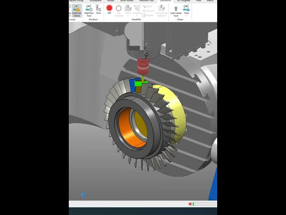Select the red tool holder in viewport
Screen dimensions: 286x215
143,66
